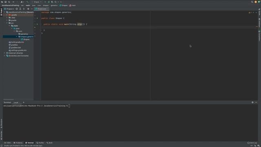Click JavaGenericsTraining in the breadcrumb bar
Image resolution: width=261 pixels, height=147 pixels.
point(10,5)
